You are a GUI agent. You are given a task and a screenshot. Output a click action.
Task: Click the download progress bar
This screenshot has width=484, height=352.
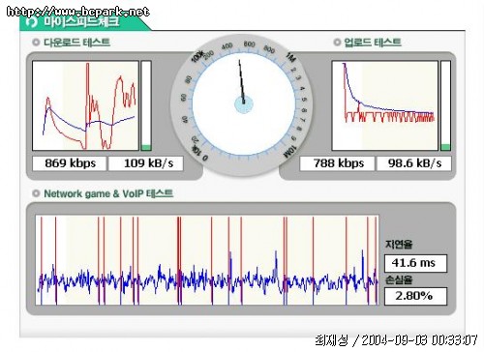pyautogui.click(x=146, y=105)
